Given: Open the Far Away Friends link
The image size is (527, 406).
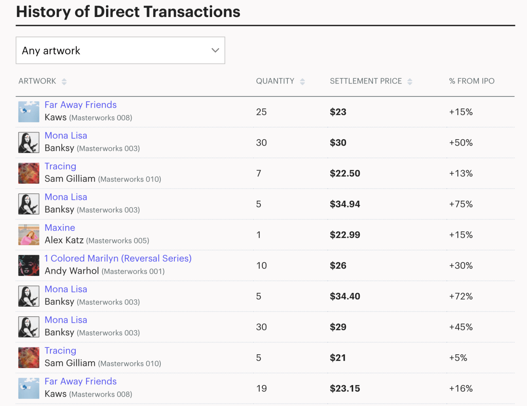Looking at the screenshot, I should [x=80, y=105].
